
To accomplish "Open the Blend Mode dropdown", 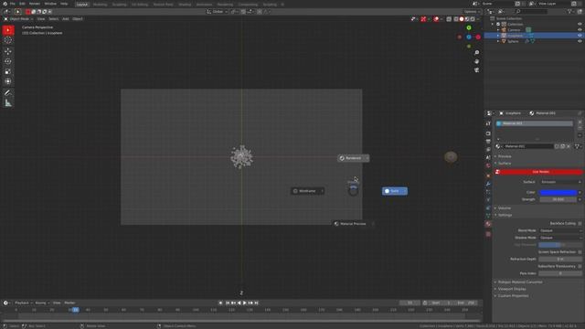I will click(560, 230).
